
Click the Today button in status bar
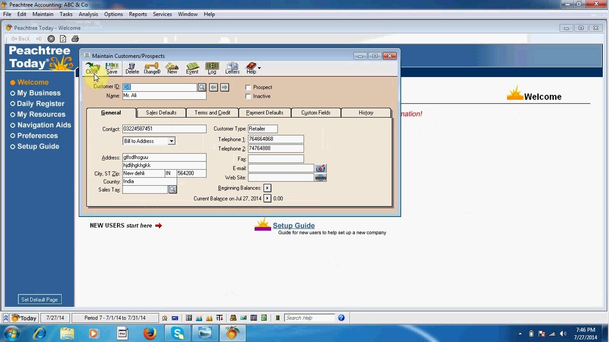[x=24, y=318]
